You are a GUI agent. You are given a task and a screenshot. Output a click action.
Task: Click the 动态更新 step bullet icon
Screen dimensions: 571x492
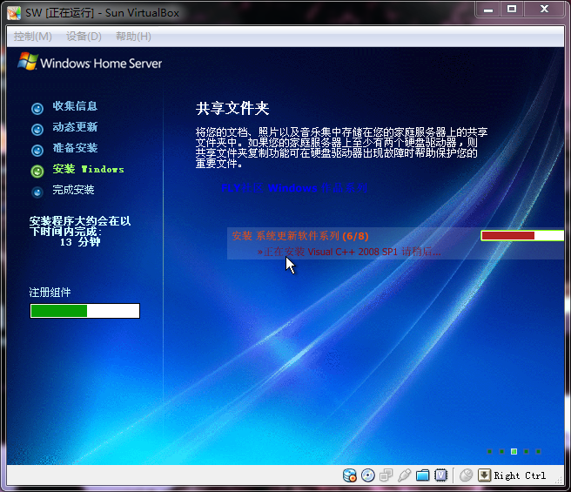[37, 130]
